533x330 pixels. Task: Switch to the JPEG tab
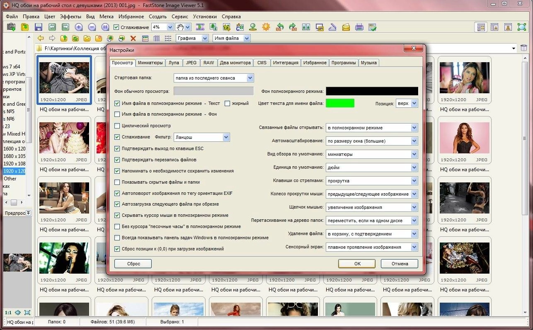191,63
